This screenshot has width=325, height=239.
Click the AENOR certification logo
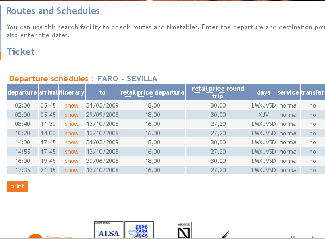(x=184, y=230)
